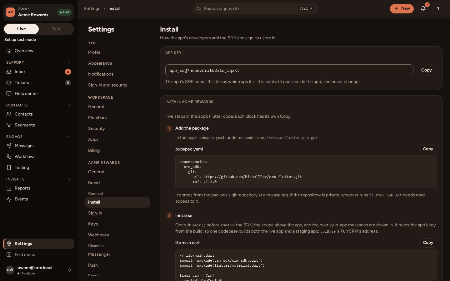Open the Inbox tray icon

9,72
